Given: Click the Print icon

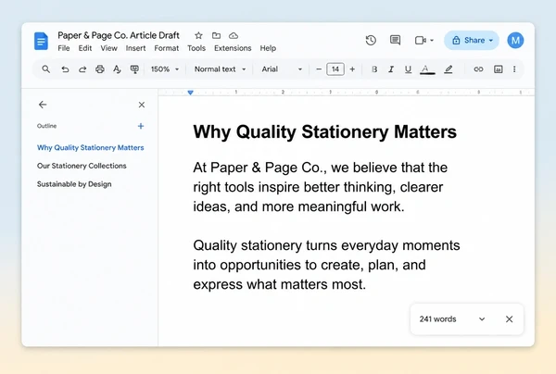Looking at the screenshot, I should (100, 69).
